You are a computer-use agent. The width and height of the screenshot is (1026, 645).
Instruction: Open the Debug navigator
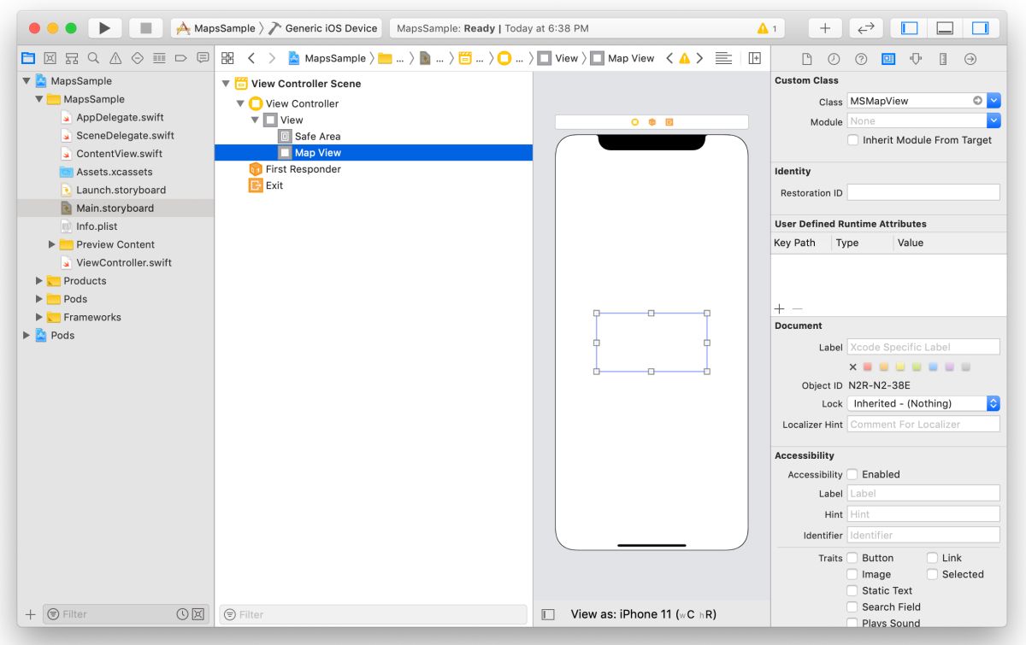point(159,58)
